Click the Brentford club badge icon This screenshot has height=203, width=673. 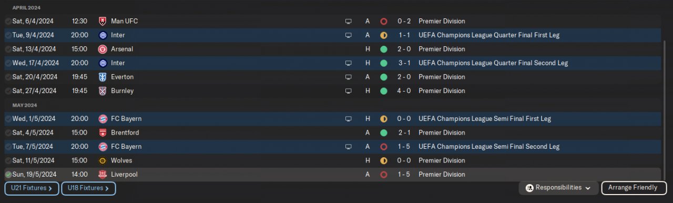point(103,133)
